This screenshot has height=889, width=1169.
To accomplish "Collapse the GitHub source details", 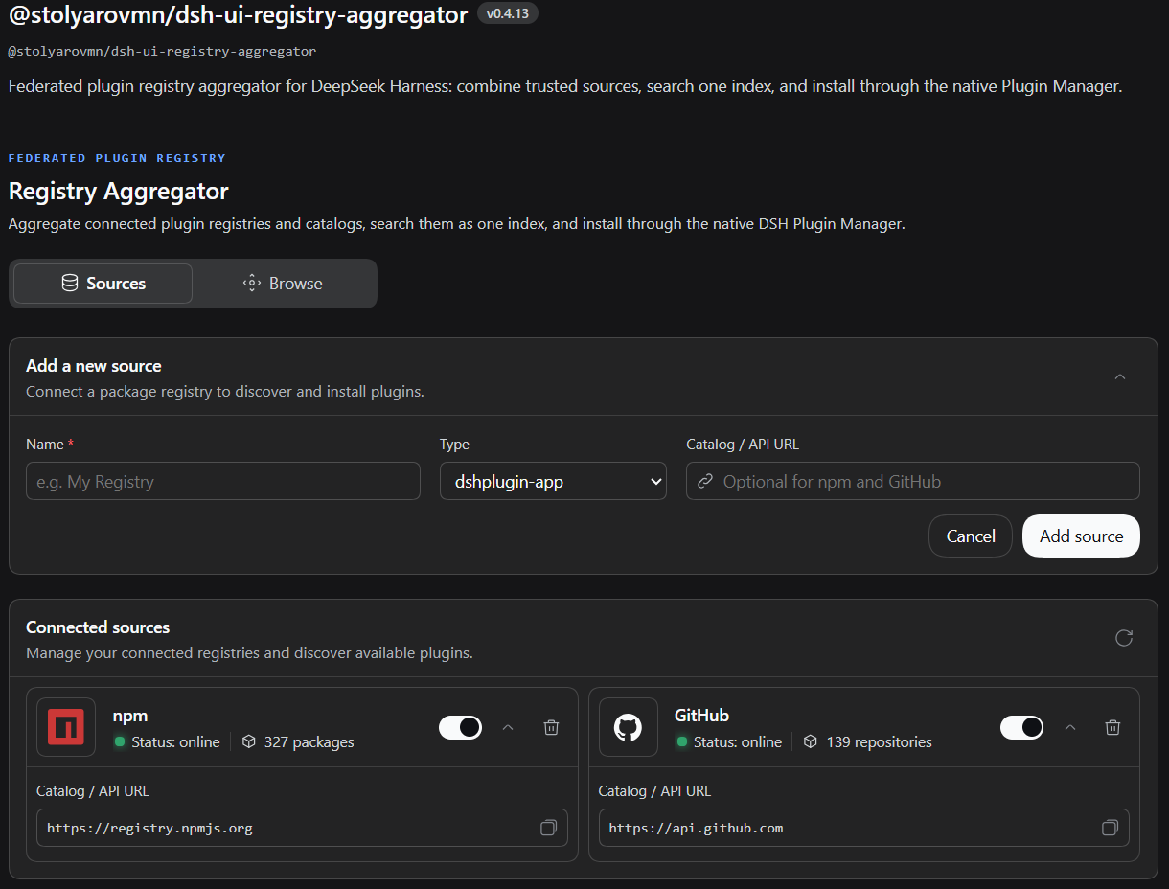I will [1070, 727].
